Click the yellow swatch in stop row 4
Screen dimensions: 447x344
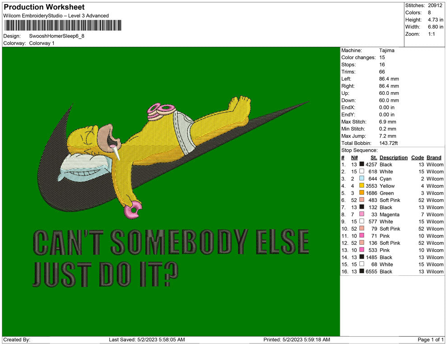(x=362, y=185)
